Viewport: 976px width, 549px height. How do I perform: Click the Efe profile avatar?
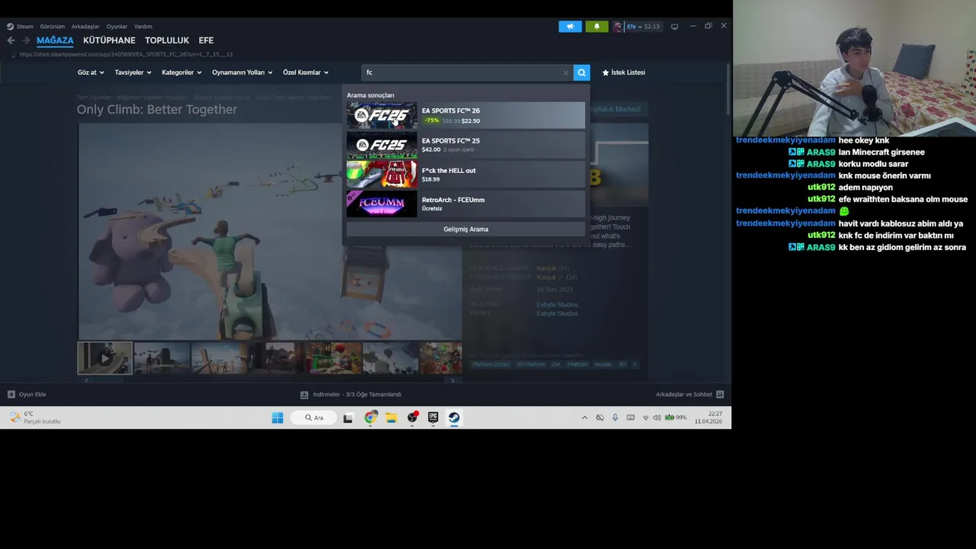coord(618,27)
